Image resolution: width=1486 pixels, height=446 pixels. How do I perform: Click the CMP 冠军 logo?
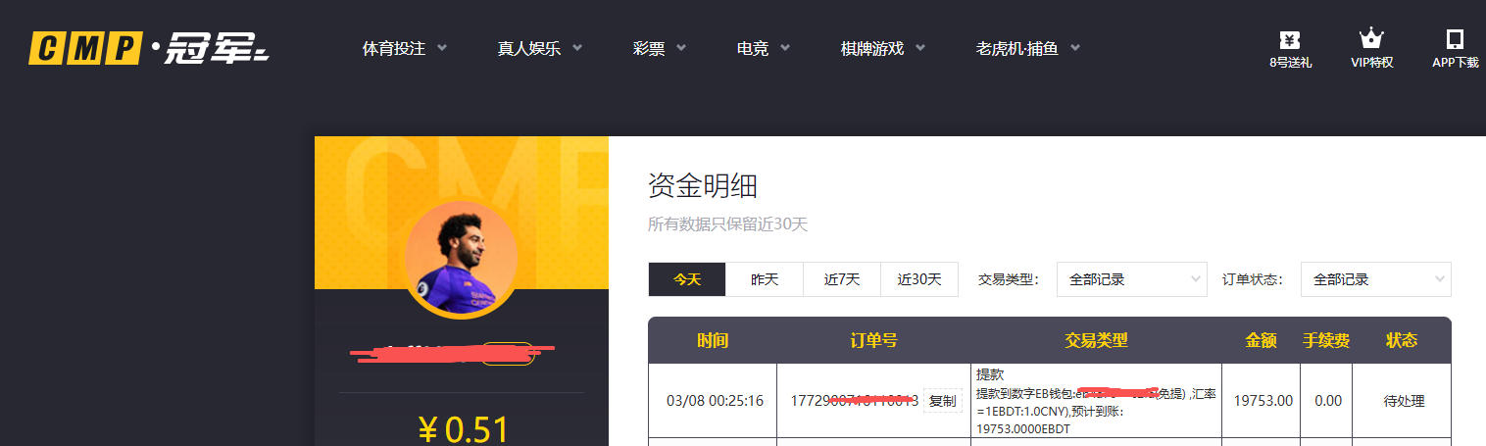tap(148, 48)
